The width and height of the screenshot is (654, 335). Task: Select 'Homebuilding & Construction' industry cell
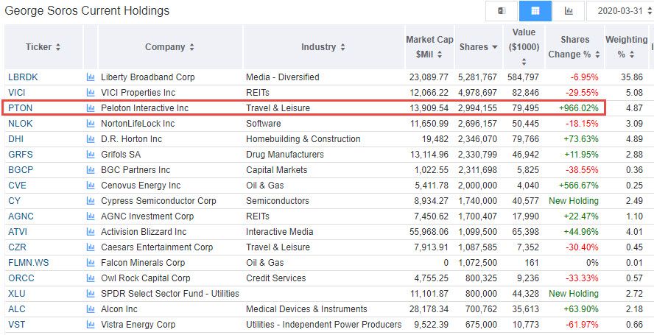coord(303,139)
